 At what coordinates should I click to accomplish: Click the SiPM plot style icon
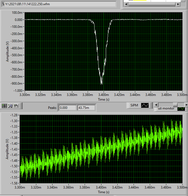click(145, 105)
